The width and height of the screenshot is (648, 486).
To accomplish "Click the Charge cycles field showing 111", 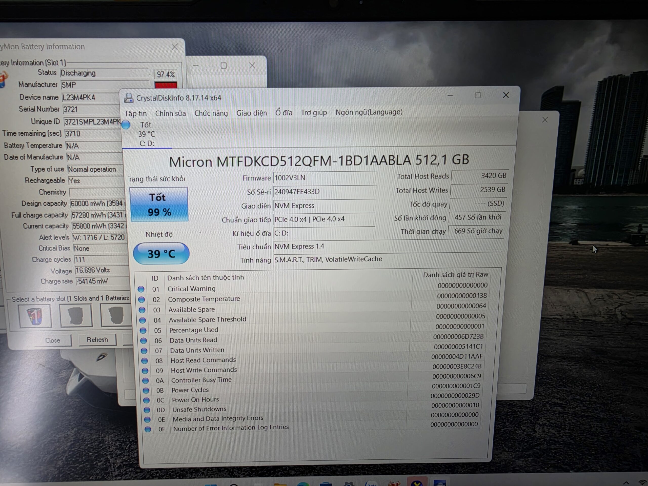I will (101, 259).
